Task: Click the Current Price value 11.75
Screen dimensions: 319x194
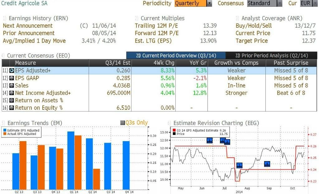Action: (x=309, y=33)
